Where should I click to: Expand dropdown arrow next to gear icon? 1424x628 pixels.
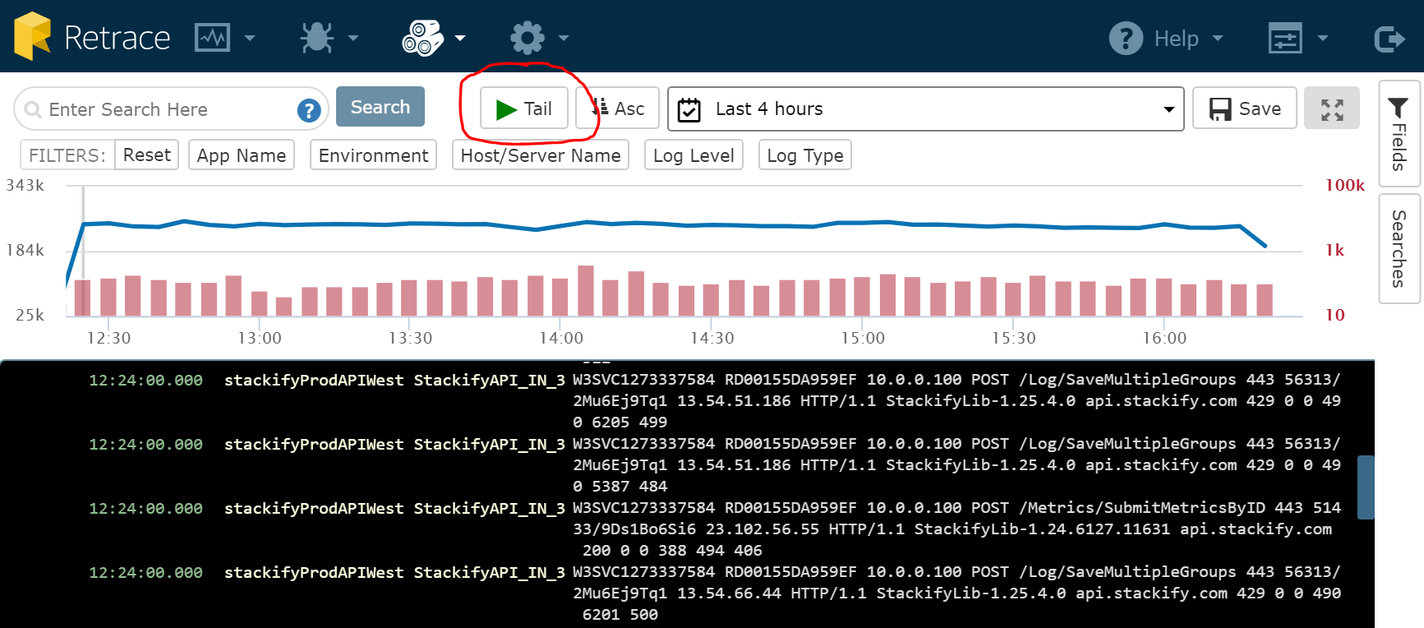click(564, 38)
